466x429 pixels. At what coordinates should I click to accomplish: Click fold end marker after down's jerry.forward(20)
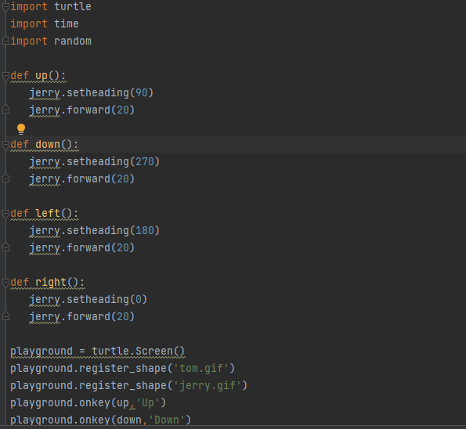point(5,178)
